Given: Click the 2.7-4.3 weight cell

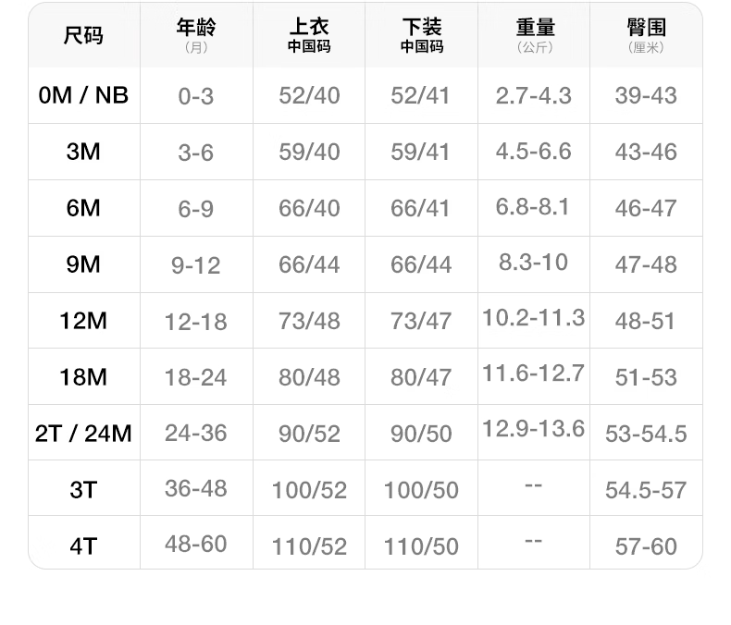Looking at the screenshot, I should pos(534,95).
